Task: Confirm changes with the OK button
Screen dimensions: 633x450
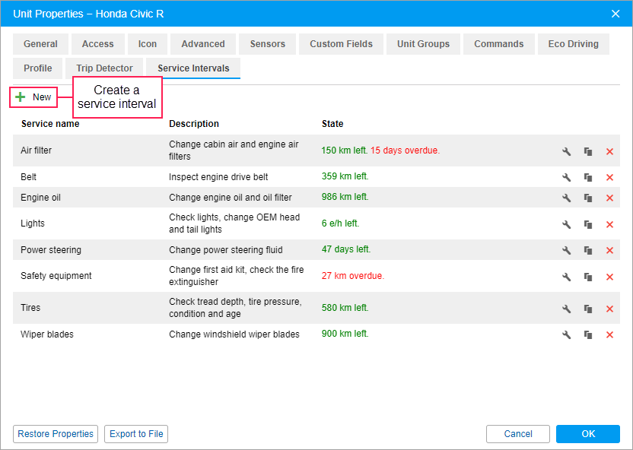Action: (x=587, y=434)
